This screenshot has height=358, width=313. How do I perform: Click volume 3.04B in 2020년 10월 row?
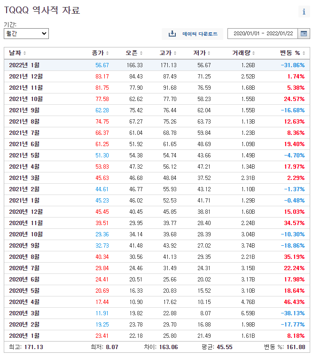(x=248, y=234)
